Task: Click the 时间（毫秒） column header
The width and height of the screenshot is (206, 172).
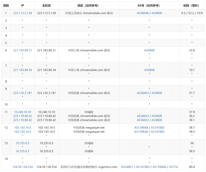Action: pyautogui.click(x=192, y=5)
